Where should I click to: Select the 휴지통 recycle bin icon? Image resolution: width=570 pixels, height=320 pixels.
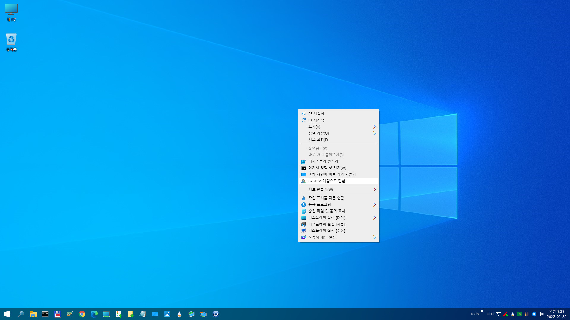(11, 42)
